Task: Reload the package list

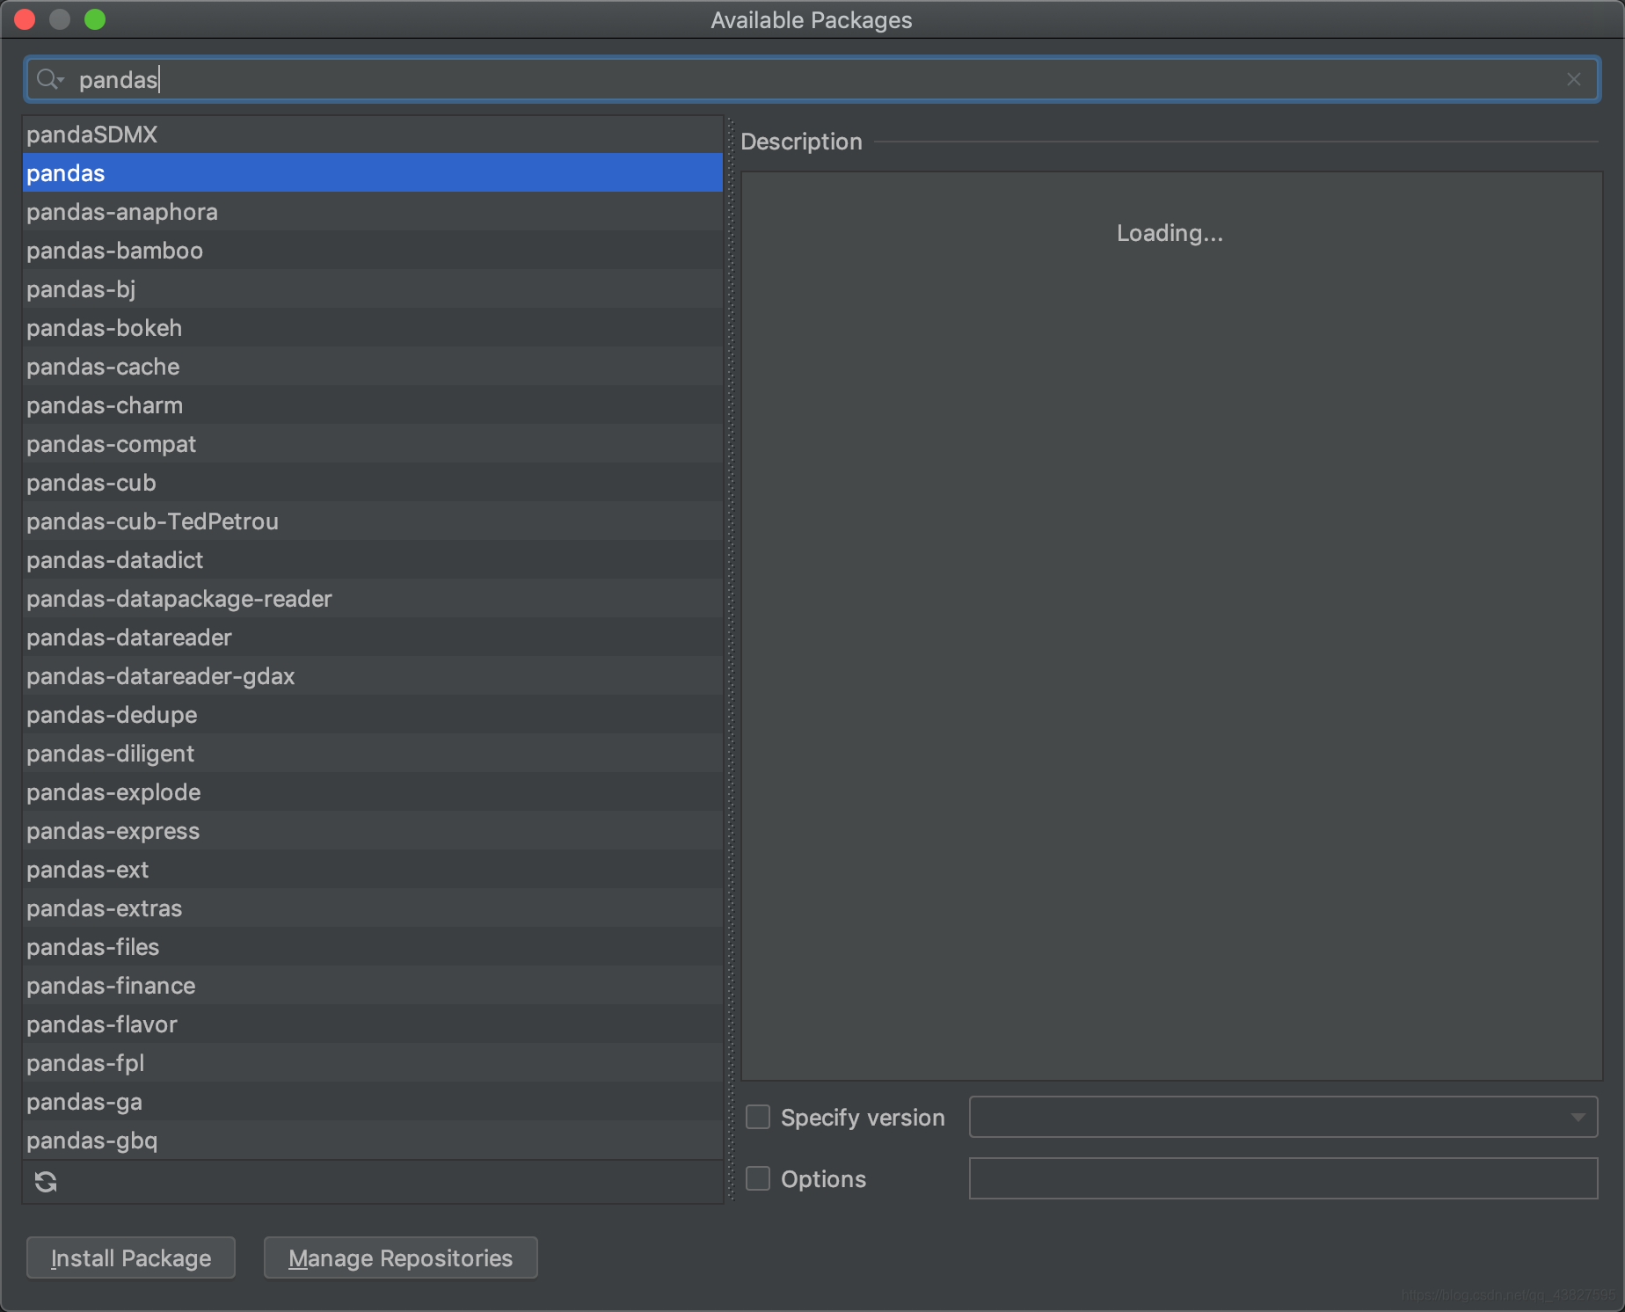Action: pos(46,1182)
